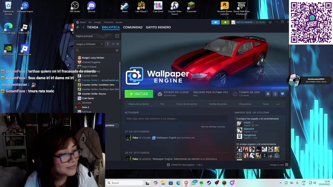Open Amigos y chat panel
This screenshot has width=333, height=187.
pos(279,165)
